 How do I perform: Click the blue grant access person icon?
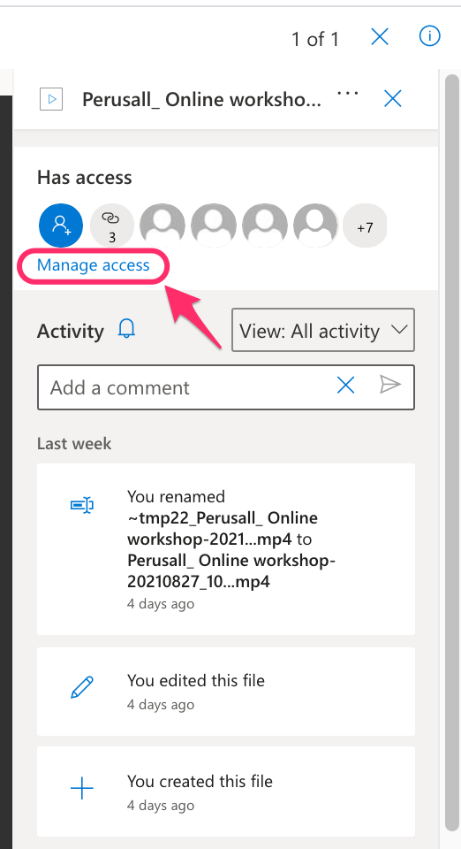click(x=61, y=226)
